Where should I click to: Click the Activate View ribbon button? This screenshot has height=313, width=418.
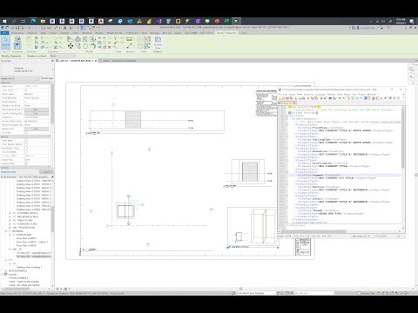[x=158, y=43]
